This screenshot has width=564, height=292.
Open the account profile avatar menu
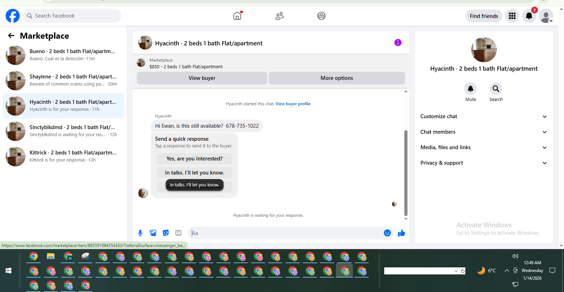coord(546,16)
